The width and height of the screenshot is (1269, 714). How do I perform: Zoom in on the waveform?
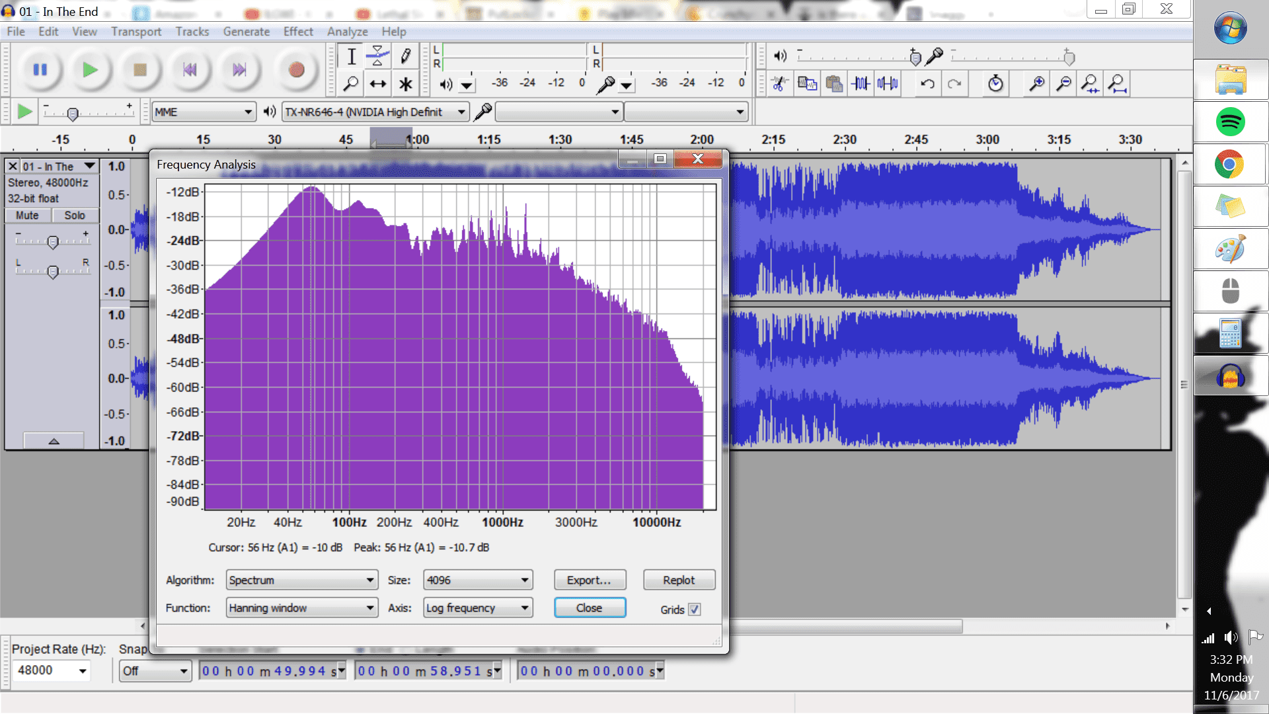coord(1037,84)
